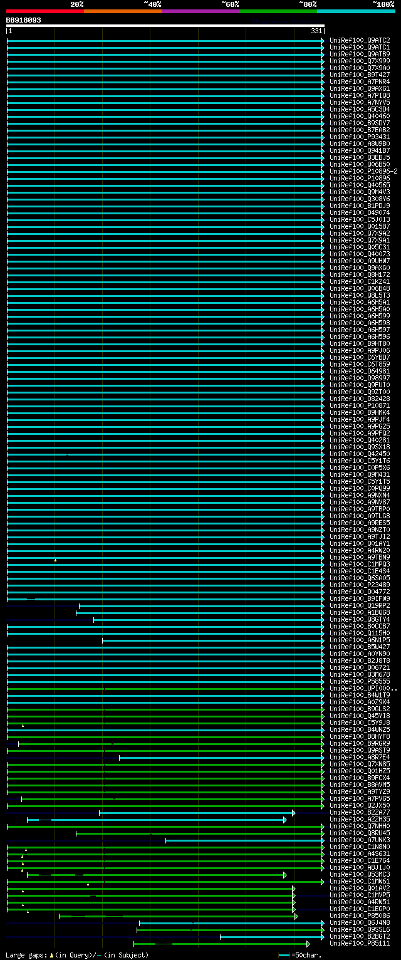The height and width of the screenshot is (960, 401).
Task: Click the arrowhead ending the UniRef100_P85086 alignment
Action: pyautogui.click(x=296, y=916)
